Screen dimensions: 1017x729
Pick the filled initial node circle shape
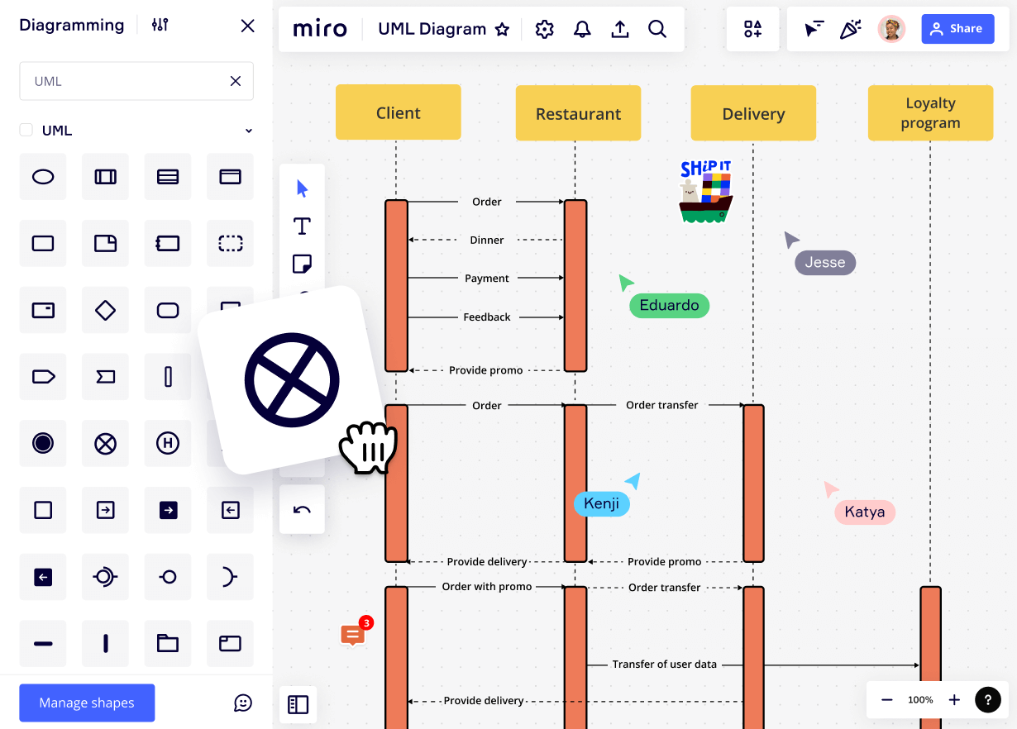click(42, 443)
